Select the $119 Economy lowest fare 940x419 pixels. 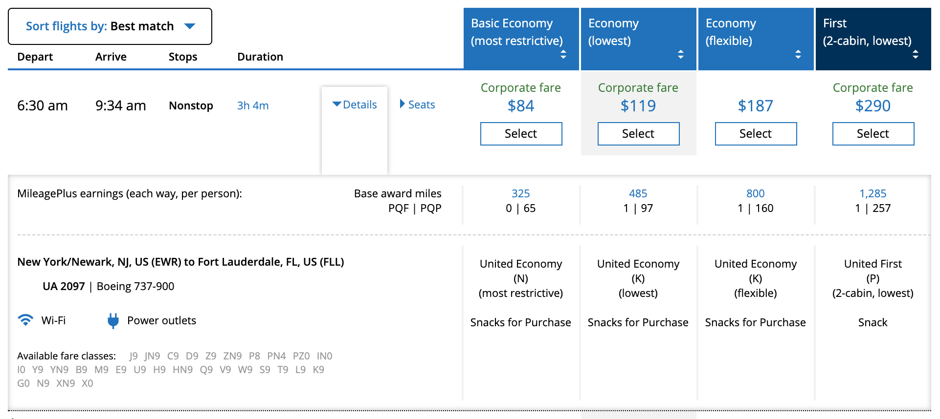[638, 134]
